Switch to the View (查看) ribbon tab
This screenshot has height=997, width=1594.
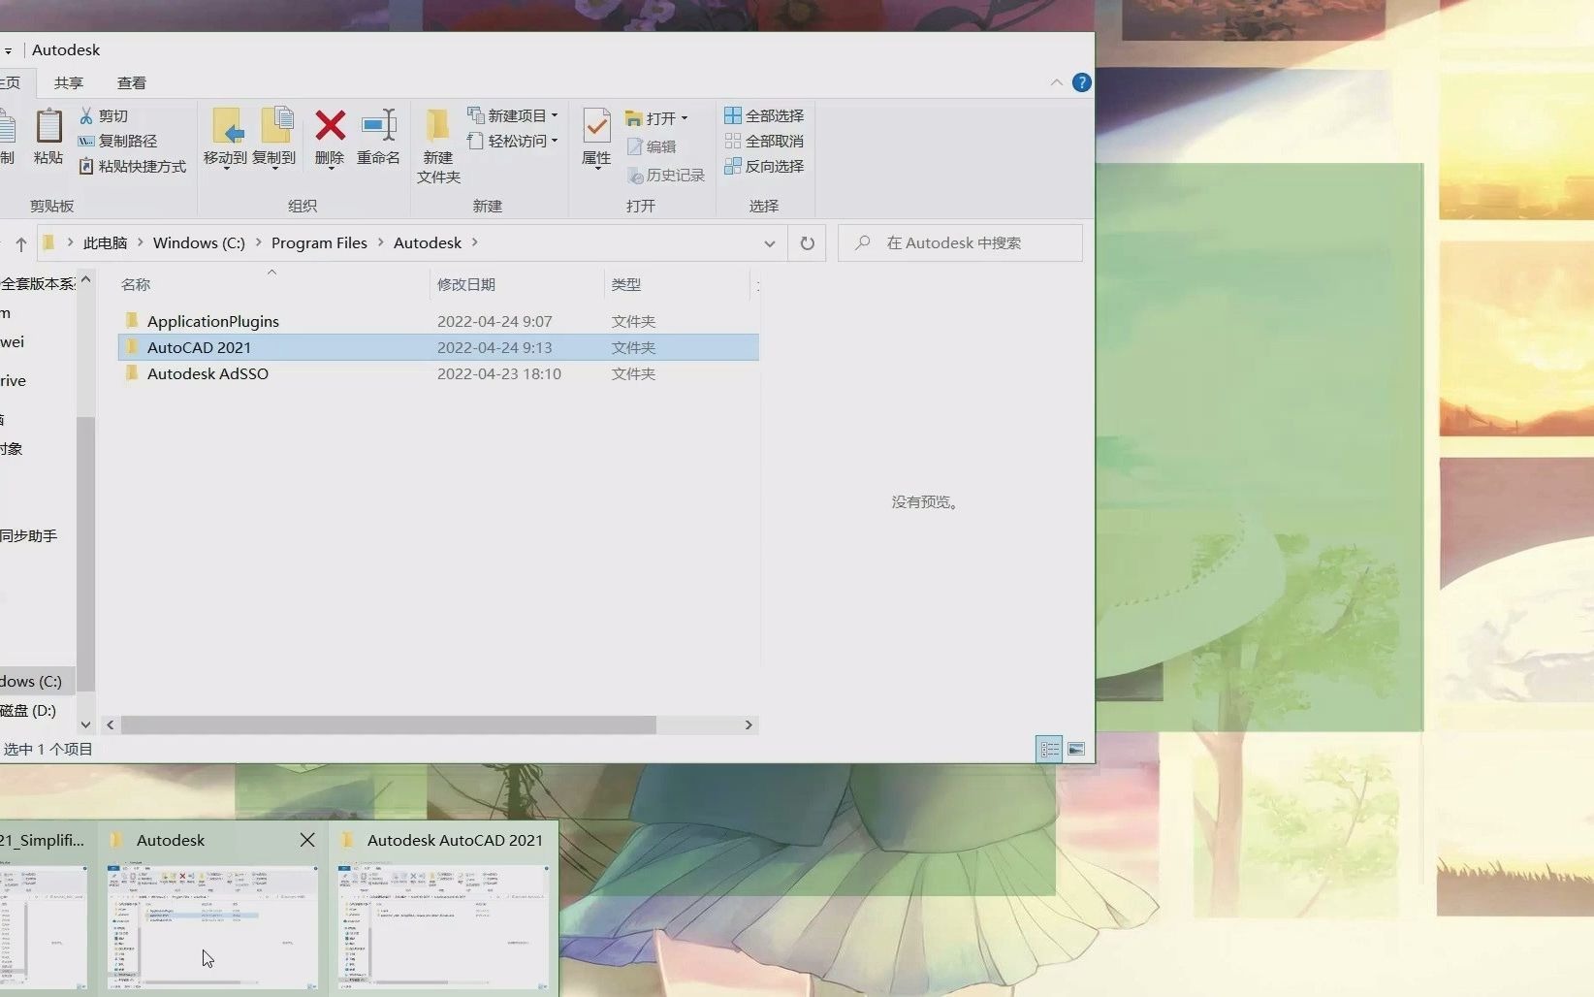(132, 82)
